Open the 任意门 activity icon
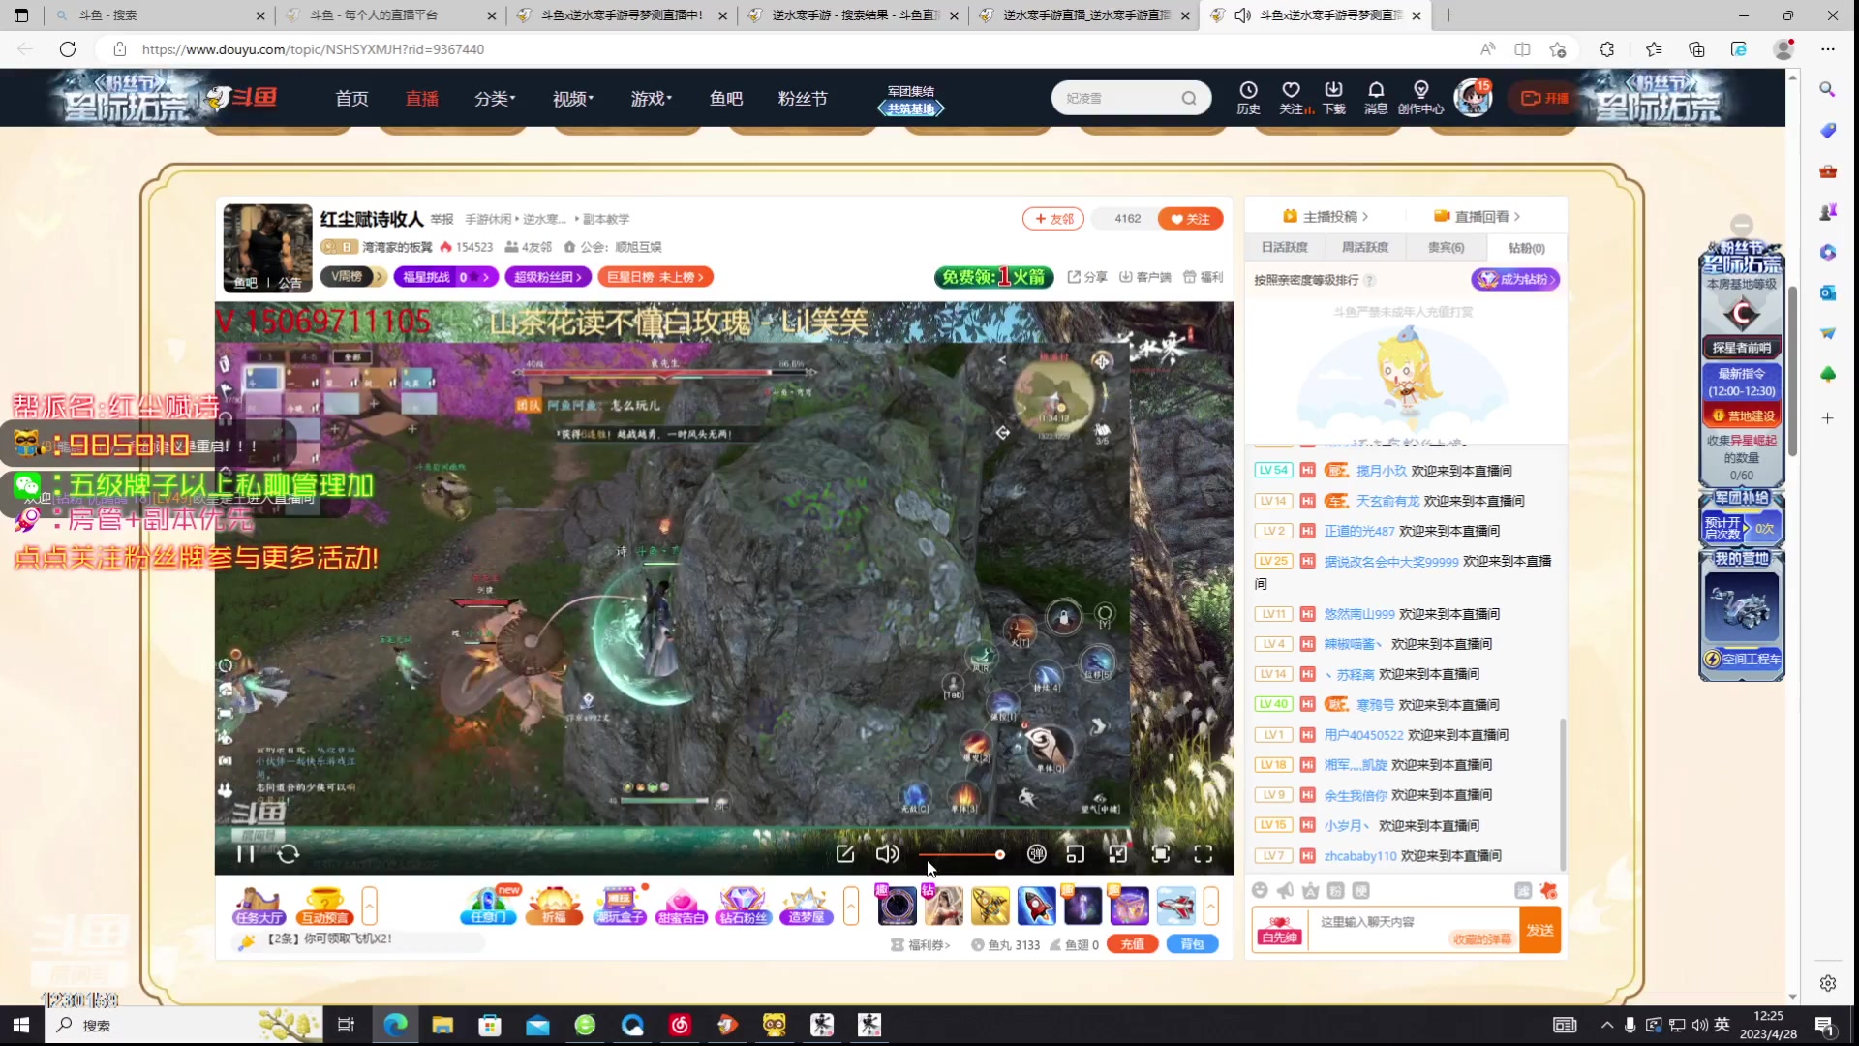The height and width of the screenshot is (1046, 1859). (489, 907)
